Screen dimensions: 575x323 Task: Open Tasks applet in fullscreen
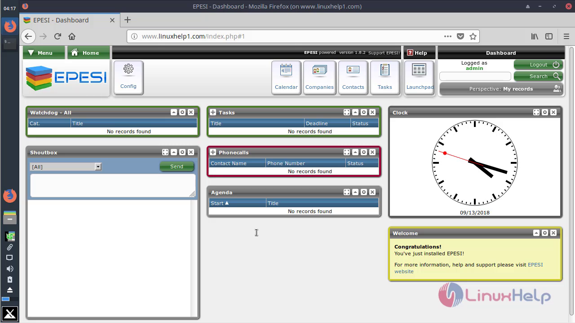click(x=347, y=112)
